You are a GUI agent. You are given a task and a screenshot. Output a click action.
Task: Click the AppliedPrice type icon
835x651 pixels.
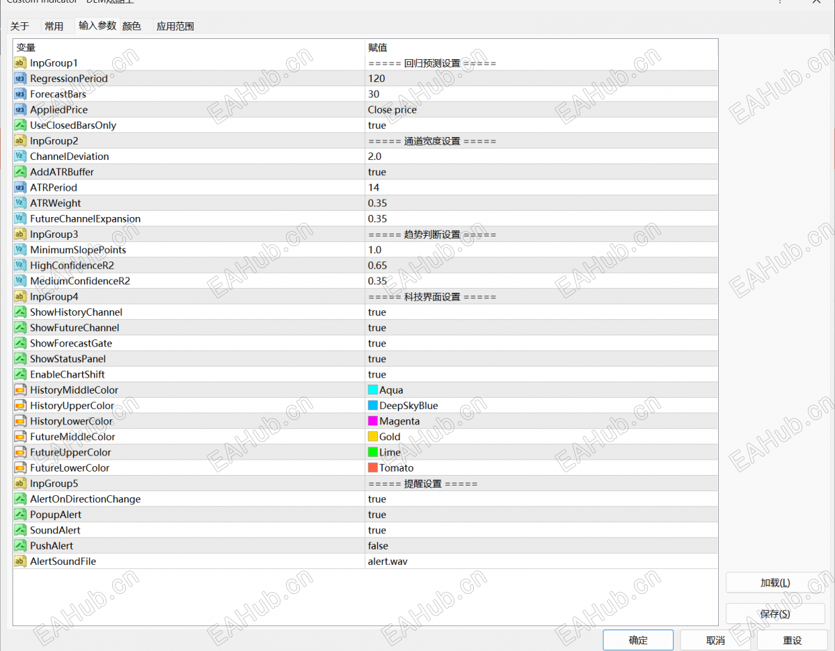(20, 110)
